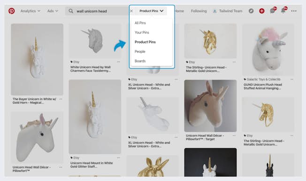Click the search field with 'wall unicorn head'

(97, 11)
